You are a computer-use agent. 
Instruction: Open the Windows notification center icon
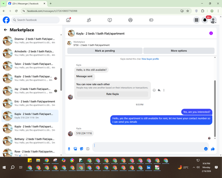pos(216,167)
